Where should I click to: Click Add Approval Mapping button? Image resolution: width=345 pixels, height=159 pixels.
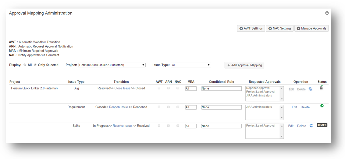tap(244, 65)
